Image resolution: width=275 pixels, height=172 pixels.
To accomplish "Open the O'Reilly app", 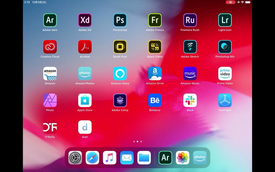I will (x=50, y=127).
